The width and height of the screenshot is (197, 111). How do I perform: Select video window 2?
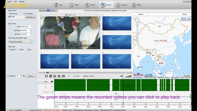tap(117, 23)
